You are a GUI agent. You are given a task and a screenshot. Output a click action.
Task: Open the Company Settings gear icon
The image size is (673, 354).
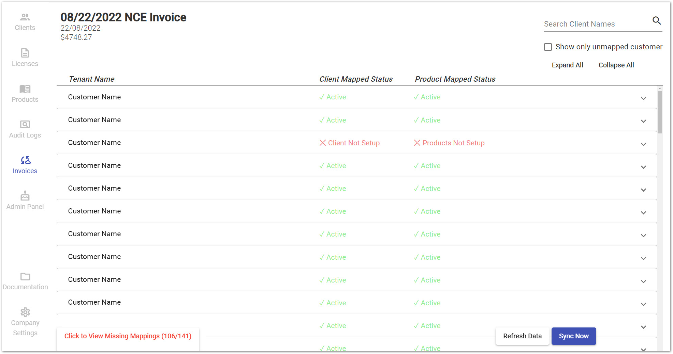click(25, 312)
